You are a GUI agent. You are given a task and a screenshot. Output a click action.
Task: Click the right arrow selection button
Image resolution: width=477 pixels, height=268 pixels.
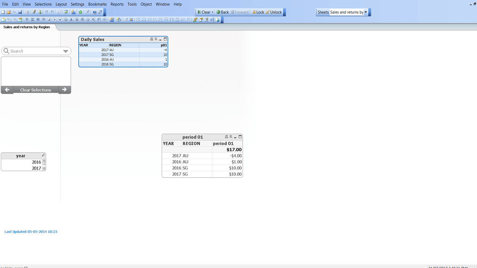click(64, 90)
